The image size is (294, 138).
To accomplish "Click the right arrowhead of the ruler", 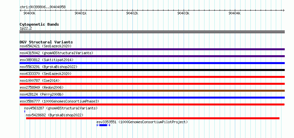I will 283,10.
